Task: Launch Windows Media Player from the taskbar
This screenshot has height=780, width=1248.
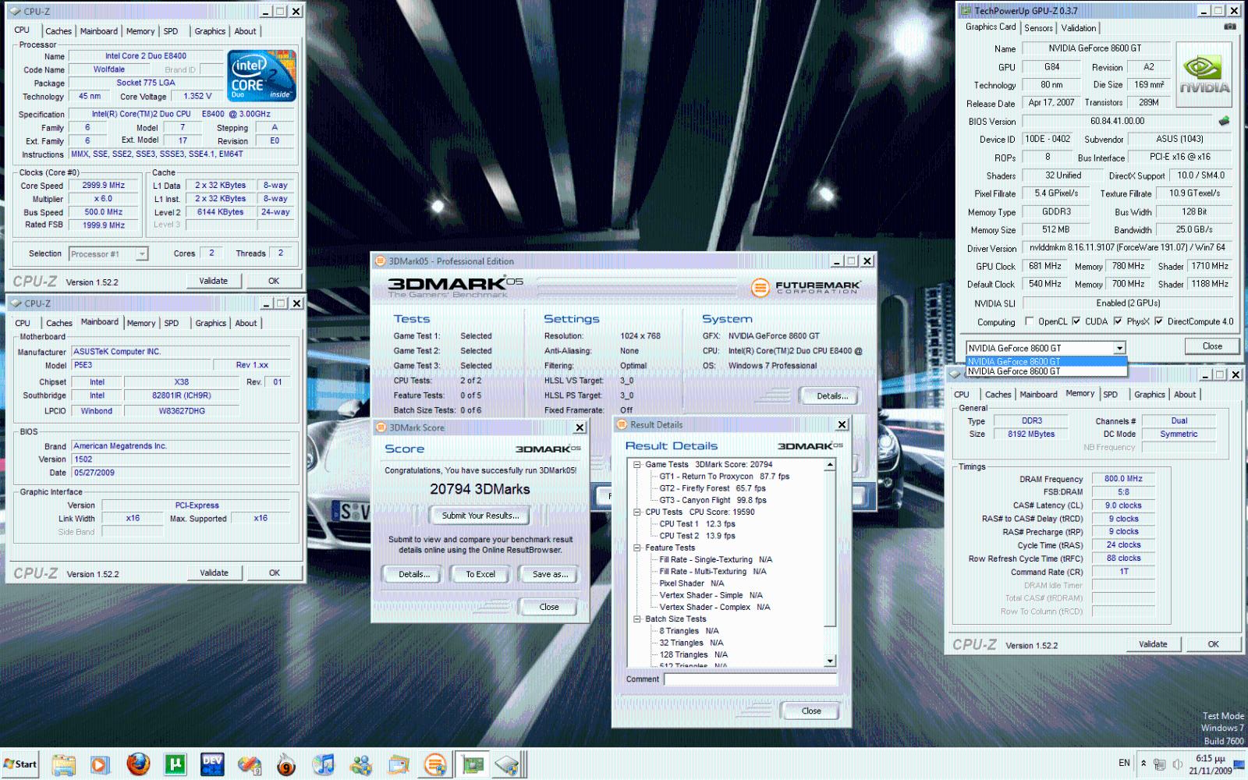Action: click(x=100, y=764)
